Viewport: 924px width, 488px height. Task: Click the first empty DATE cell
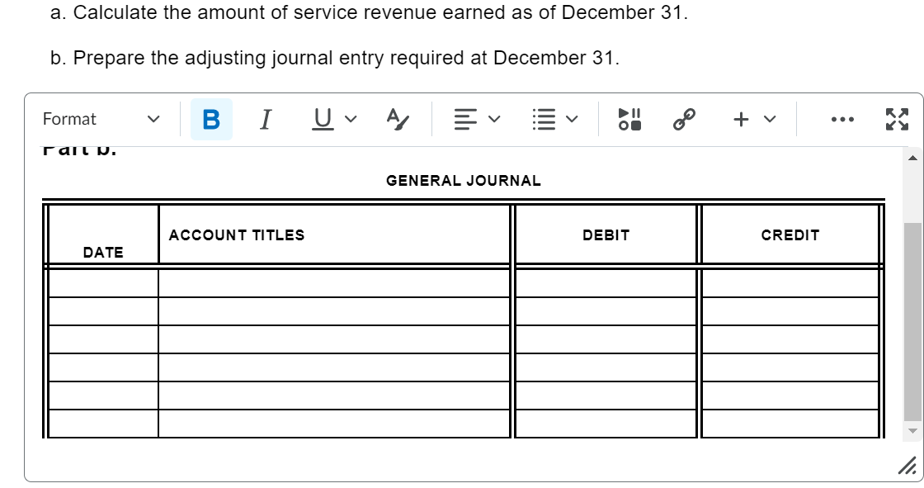click(103, 281)
